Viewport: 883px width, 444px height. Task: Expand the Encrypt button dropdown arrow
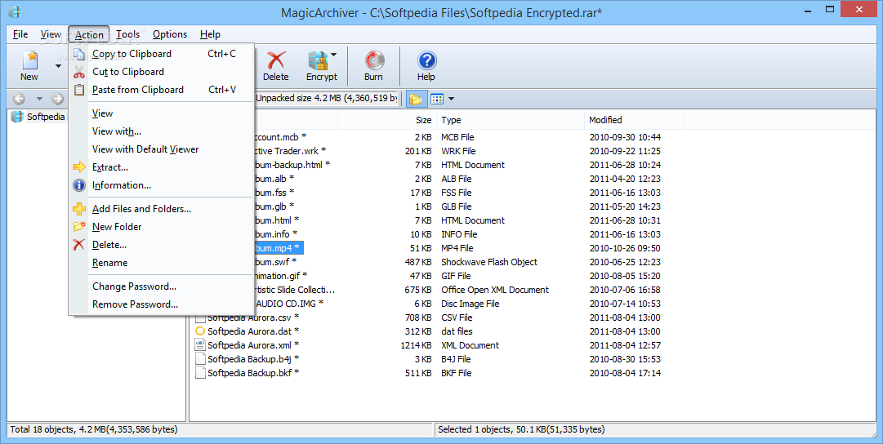(333, 55)
